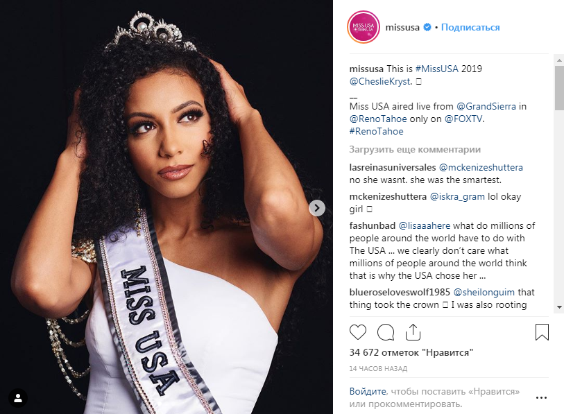Open the comment speech bubble icon
The width and height of the screenshot is (564, 414).
tap(386, 332)
